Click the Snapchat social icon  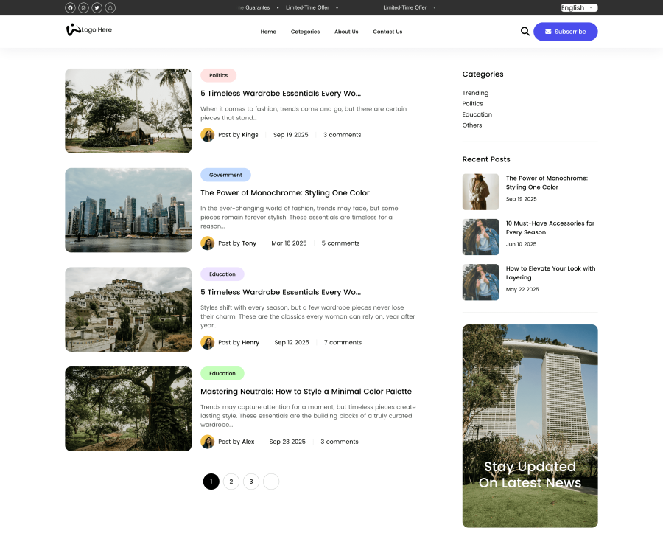pos(110,7)
